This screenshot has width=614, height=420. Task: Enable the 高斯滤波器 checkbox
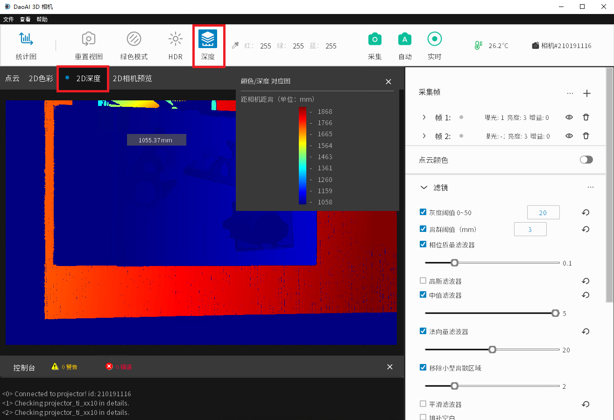click(x=423, y=281)
